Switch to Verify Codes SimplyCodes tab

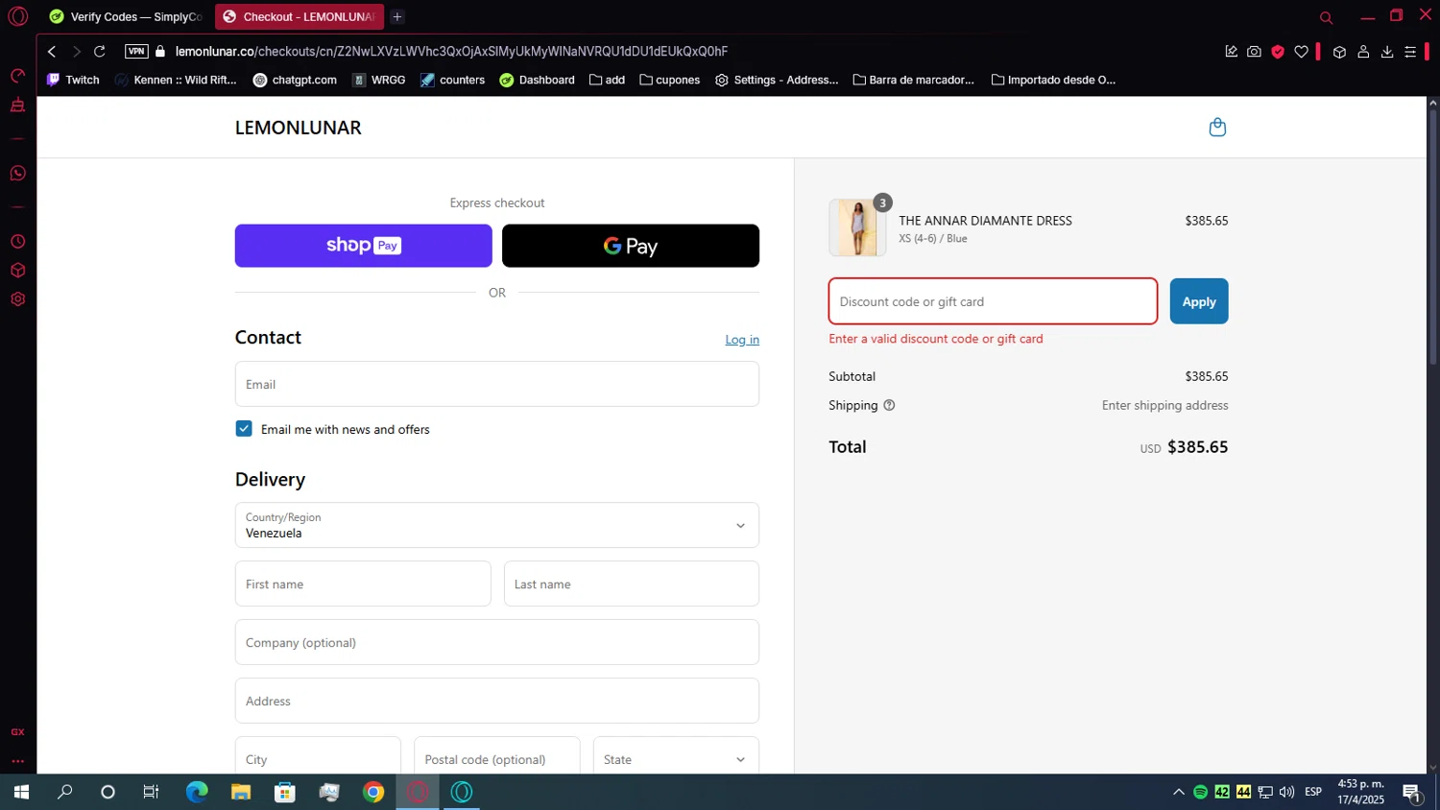126,16
